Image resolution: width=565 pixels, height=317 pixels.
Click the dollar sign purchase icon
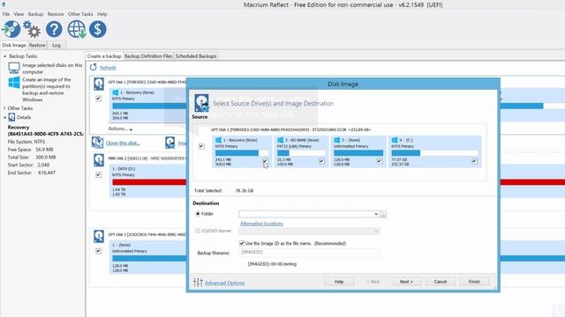(x=98, y=29)
